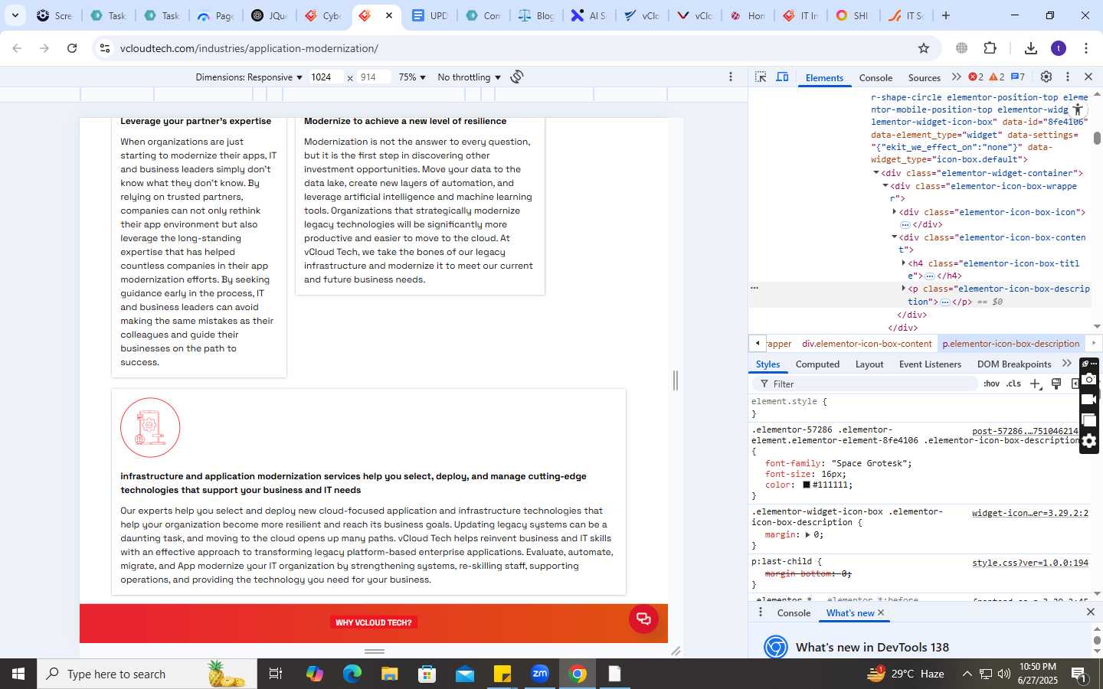This screenshot has height=689, width=1103.
Task: Switch to the Console panel tab
Action: [x=876, y=78]
